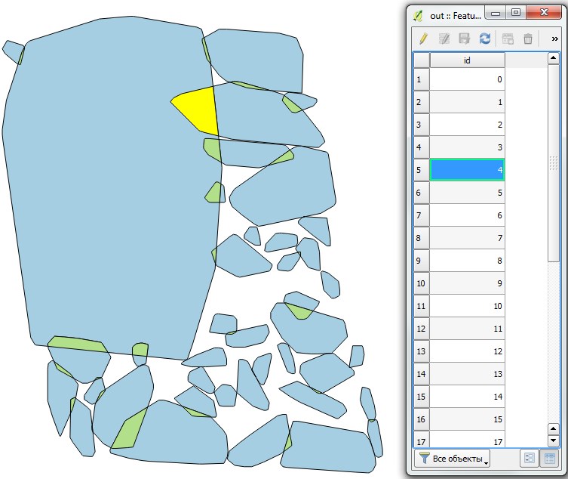Click the id cell with value 15

point(467,419)
